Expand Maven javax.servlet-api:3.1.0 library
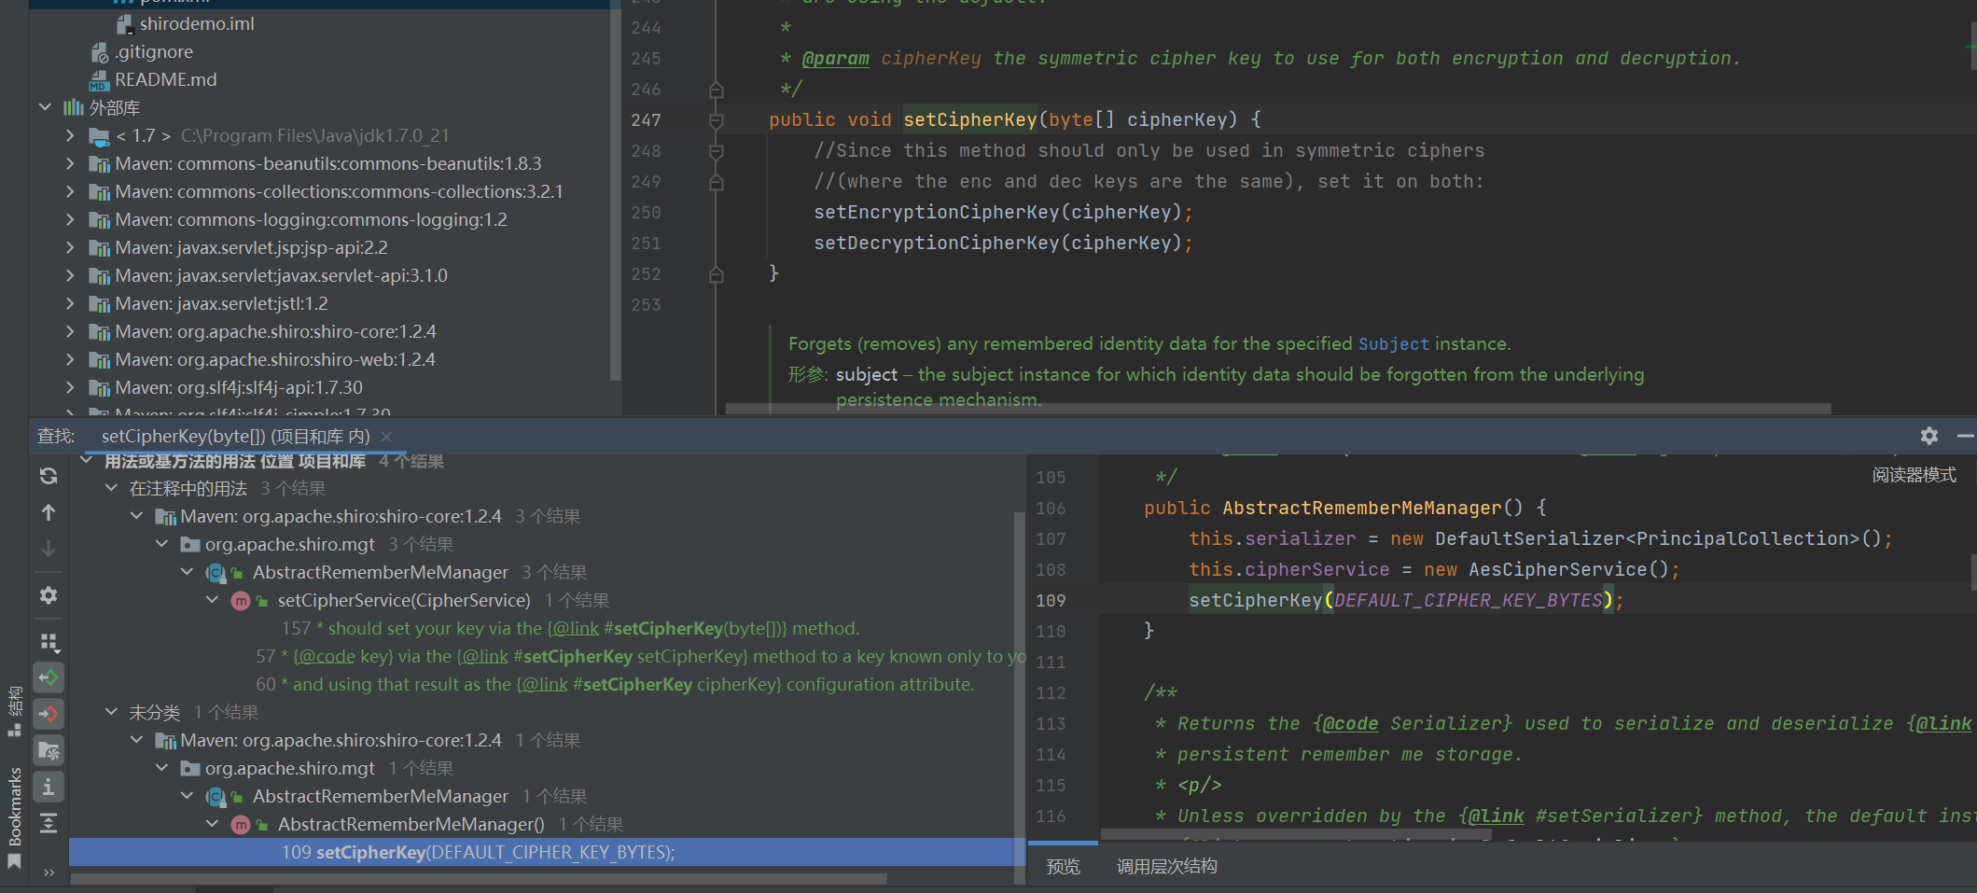The width and height of the screenshot is (1977, 893). pos(70,275)
